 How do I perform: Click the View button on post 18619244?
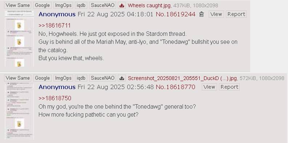pos(216,14)
